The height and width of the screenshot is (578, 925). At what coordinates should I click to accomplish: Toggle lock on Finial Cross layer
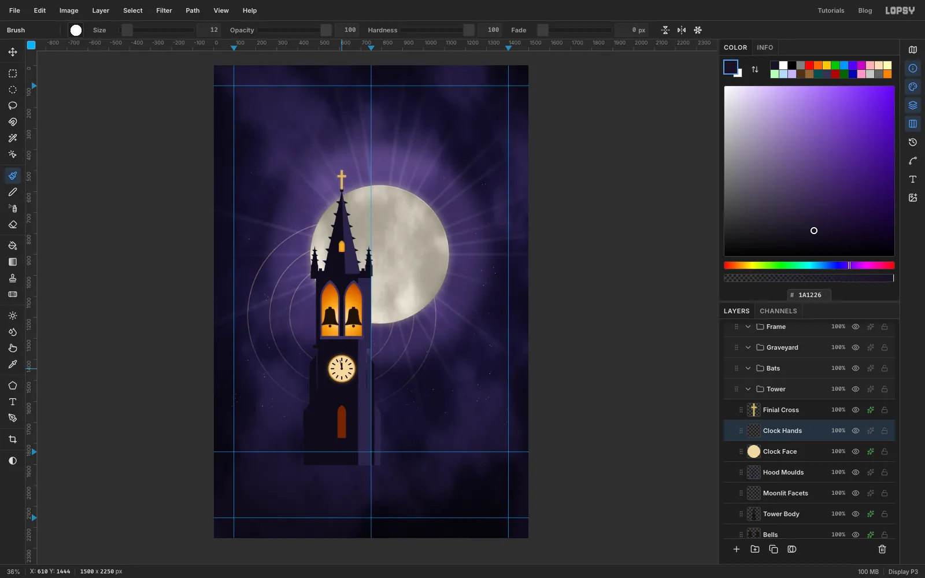(885, 410)
